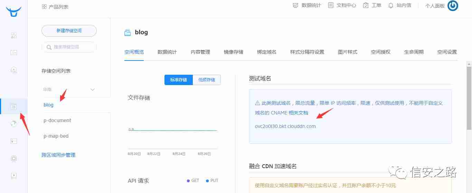This screenshot has height=193, width=472.
Task: Open the 空间概览 tab
Action: point(134,52)
